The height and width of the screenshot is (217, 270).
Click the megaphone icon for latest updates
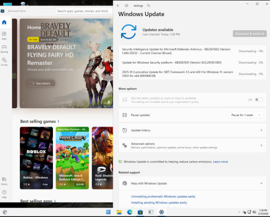[125, 100]
